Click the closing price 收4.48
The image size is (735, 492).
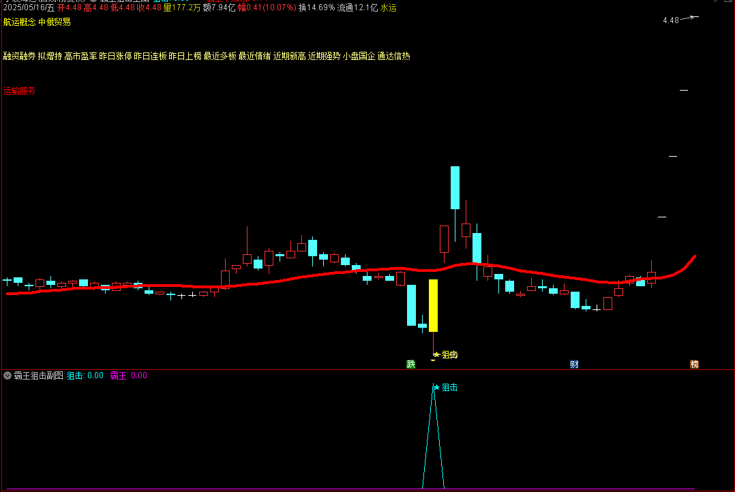pos(149,7)
